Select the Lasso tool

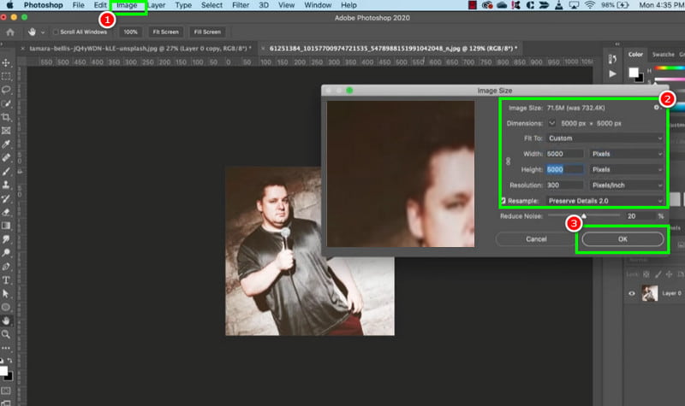[x=6, y=90]
